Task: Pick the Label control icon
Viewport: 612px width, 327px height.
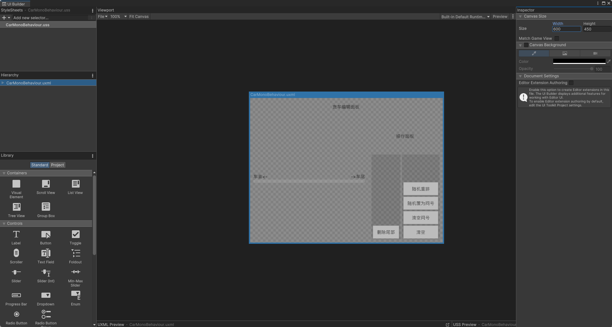Action: 16,234
